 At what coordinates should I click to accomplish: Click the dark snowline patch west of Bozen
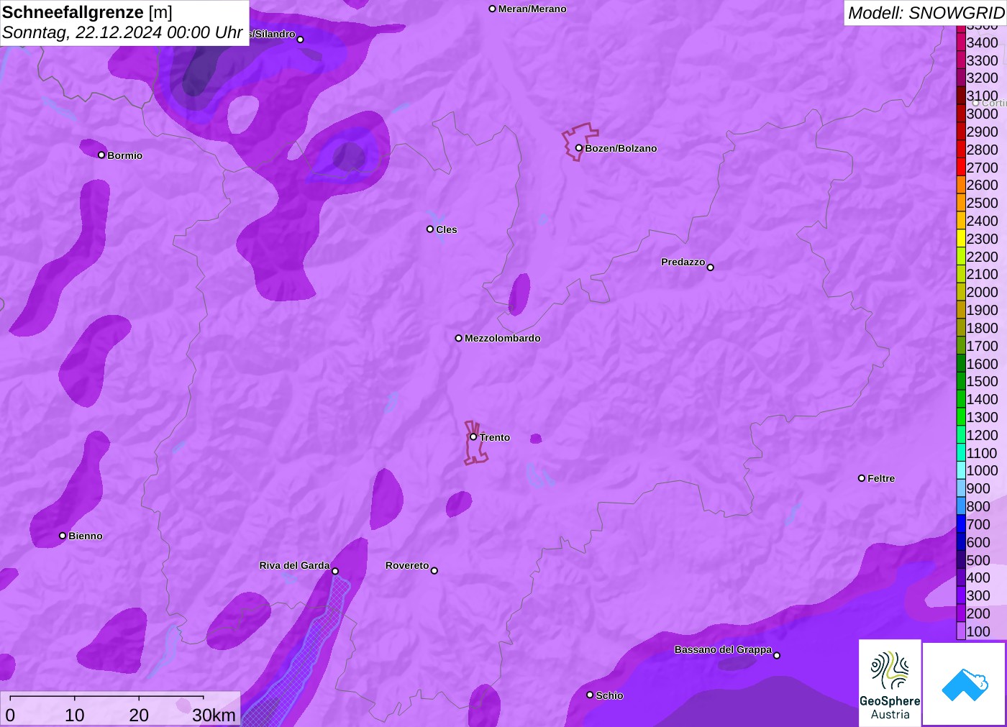349,156
